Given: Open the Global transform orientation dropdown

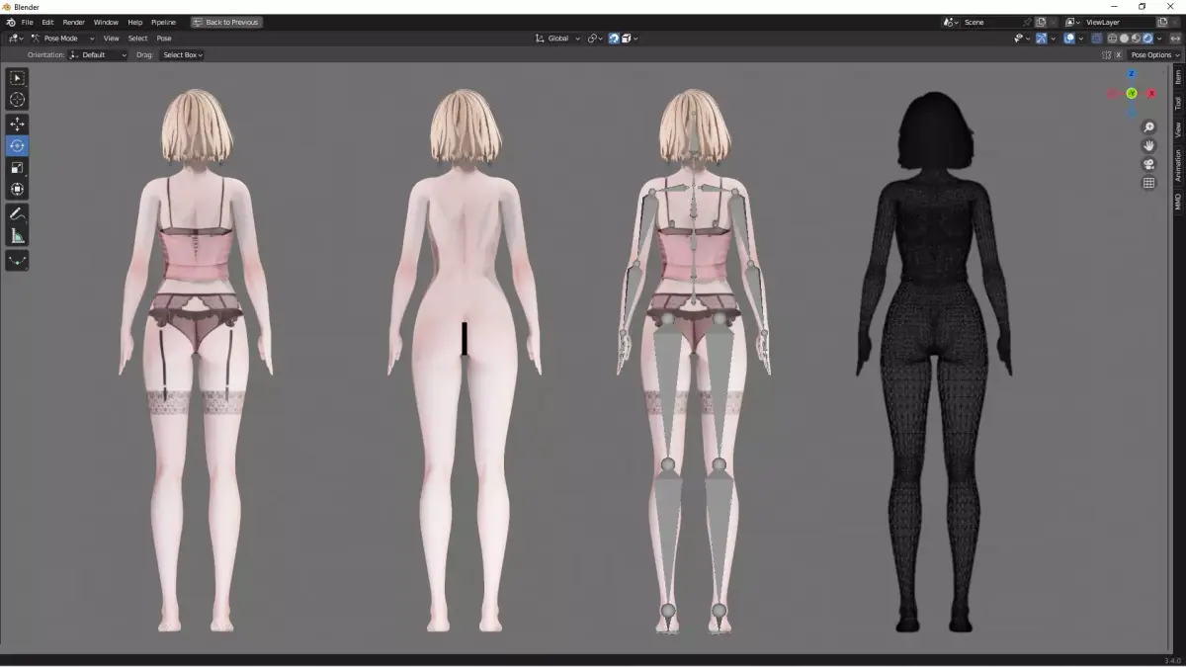Looking at the screenshot, I should pos(557,39).
